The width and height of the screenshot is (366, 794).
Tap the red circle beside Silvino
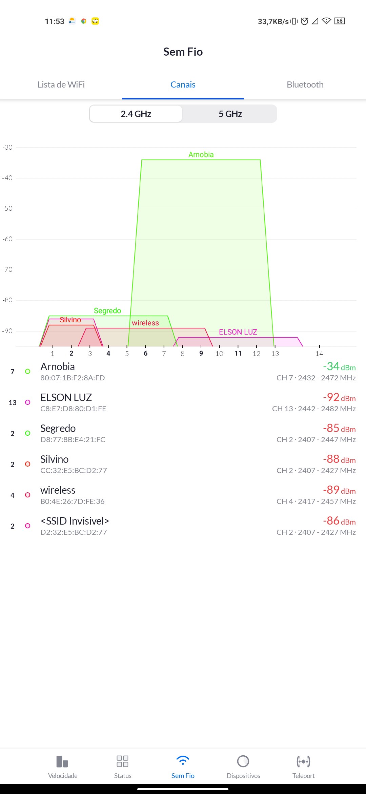(x=28, y=464)
